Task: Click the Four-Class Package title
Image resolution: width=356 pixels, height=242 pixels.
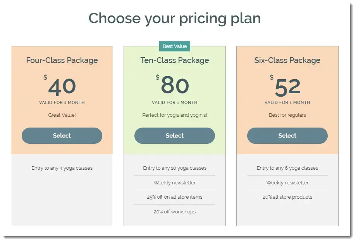Action: coord(62,60)
